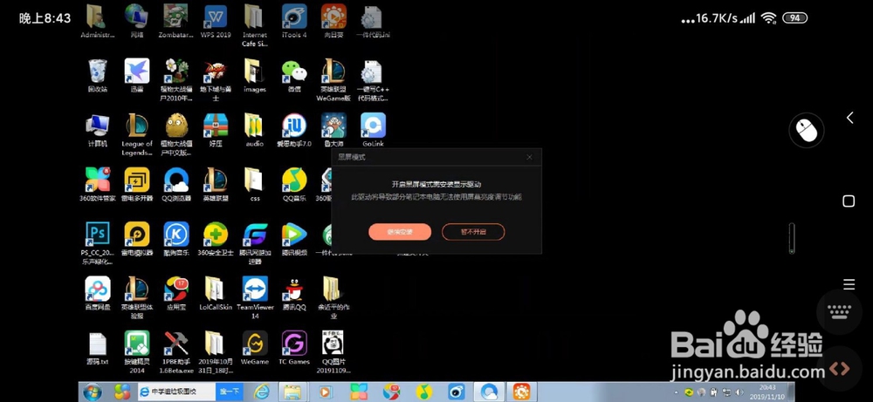Open the css folder
The width and height of the screenshot is (873, 402).
(x=254, y=184)
